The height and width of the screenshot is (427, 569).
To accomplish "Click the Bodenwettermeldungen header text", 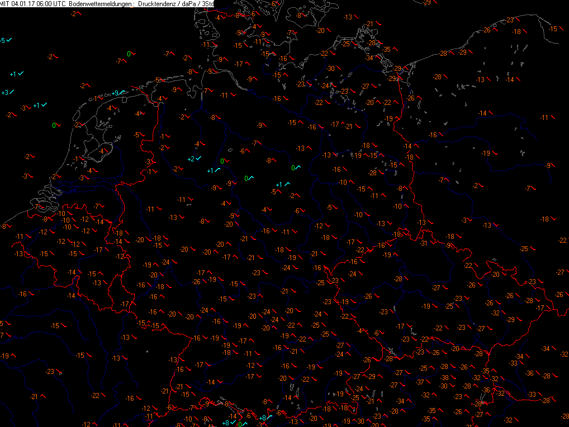I will point(99,3).
